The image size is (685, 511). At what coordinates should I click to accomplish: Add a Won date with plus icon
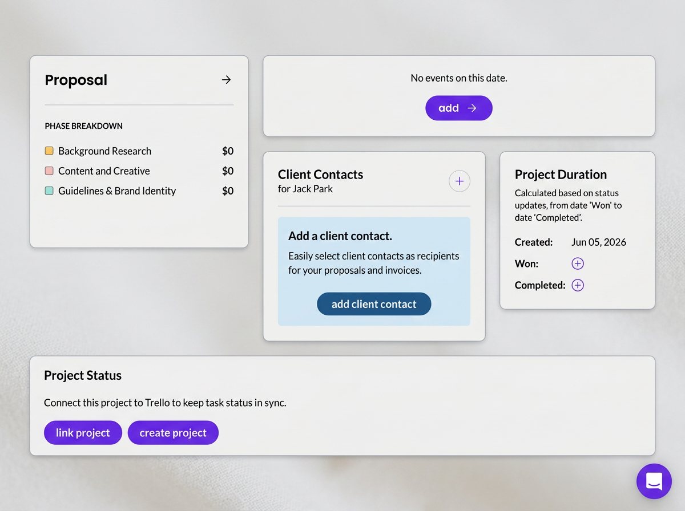tap(578, 263)
